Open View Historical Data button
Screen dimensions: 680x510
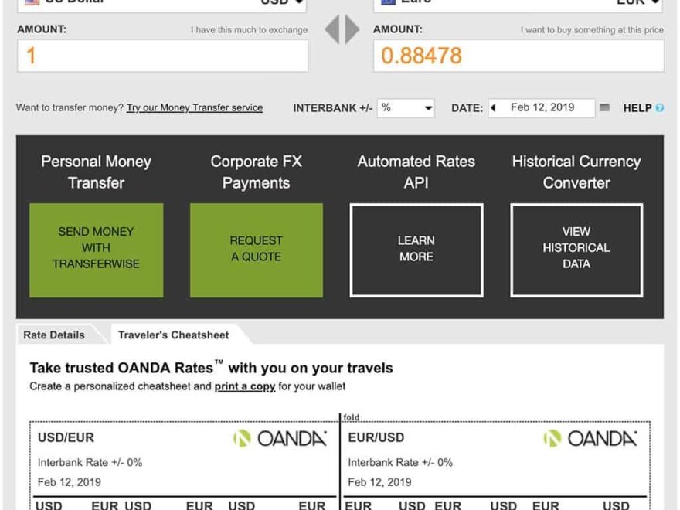pos(576,248)
